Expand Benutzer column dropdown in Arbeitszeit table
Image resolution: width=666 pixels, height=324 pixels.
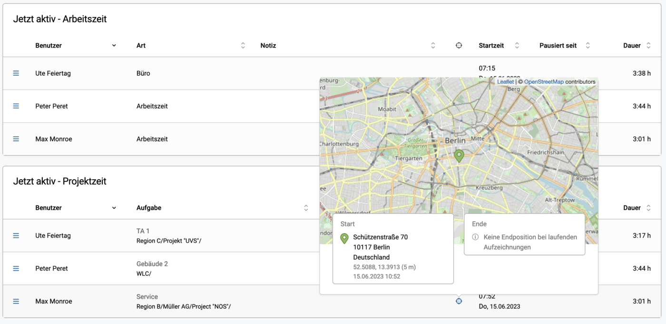point(114,46)
